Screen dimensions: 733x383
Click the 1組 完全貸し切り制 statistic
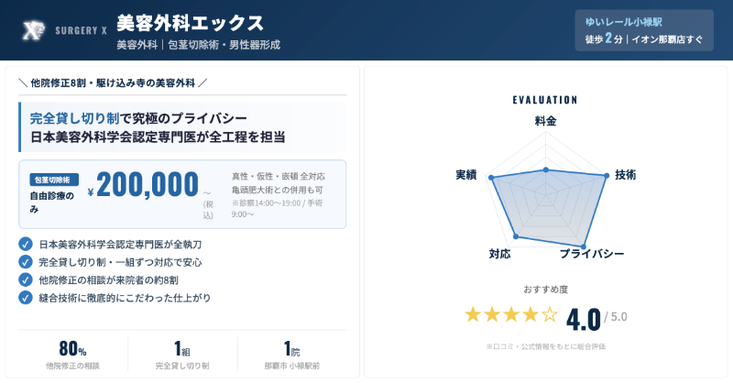[x=182, y=355]
